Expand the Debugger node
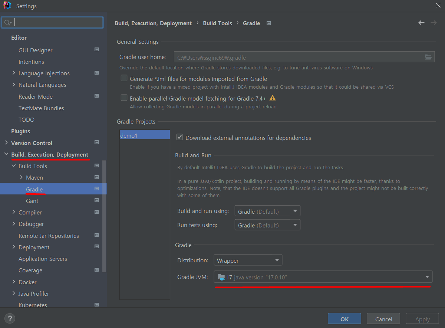 14,224
